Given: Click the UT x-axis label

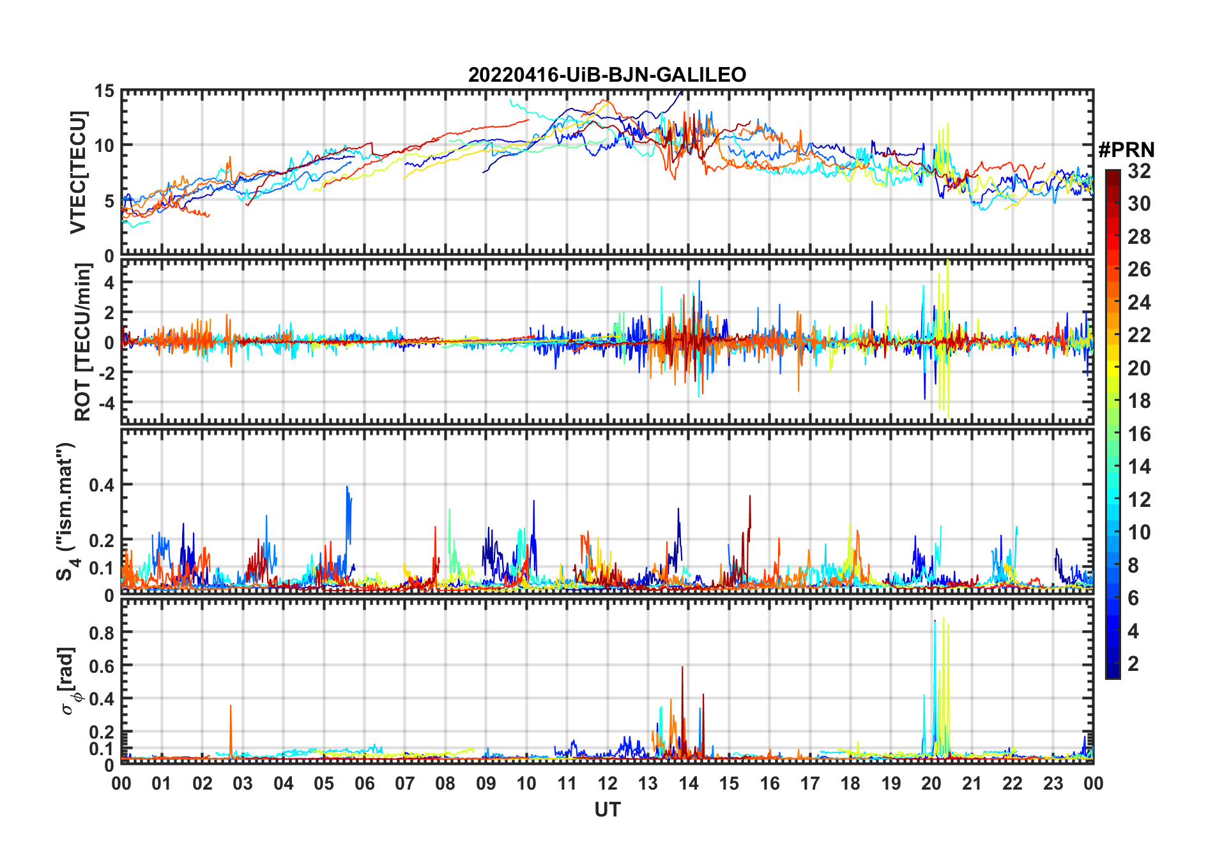Looking at the screenshot, I should click(607, 809).
